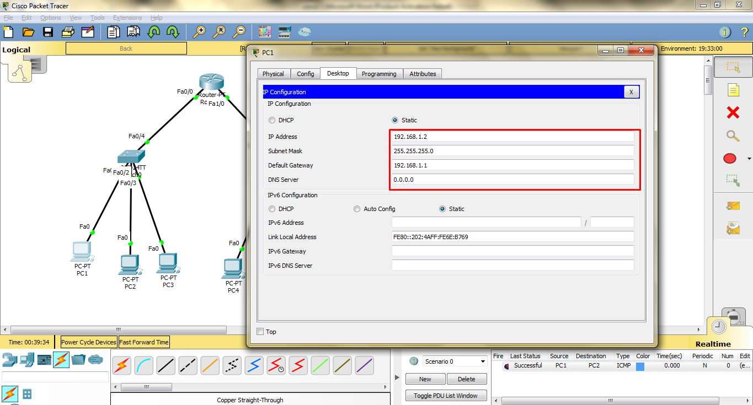Open the Scenario 0 dropdown
The height and width of the screenshot is (405, 753).
pyautogui.click(x=483, y=361)
